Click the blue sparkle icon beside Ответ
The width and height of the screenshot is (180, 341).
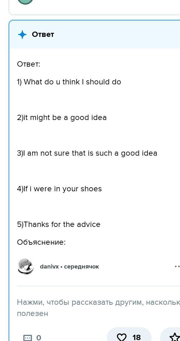click(22, 35)
